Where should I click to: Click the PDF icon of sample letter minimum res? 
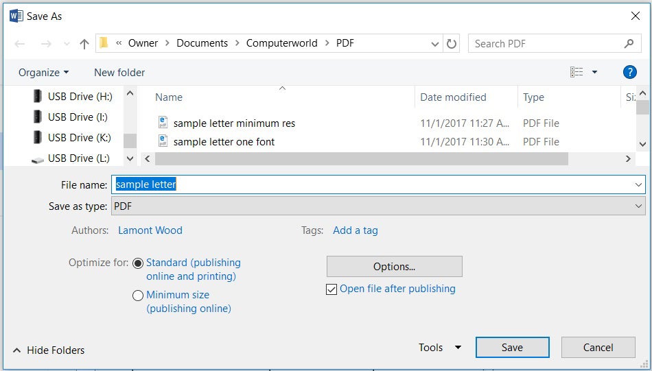tap(163, 123)
